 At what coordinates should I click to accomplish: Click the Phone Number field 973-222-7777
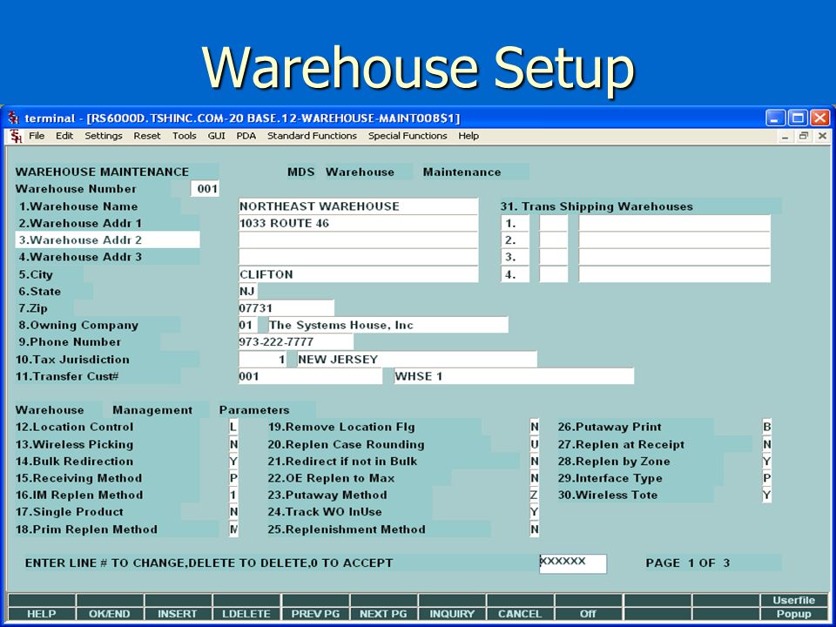tap(296, 341)
